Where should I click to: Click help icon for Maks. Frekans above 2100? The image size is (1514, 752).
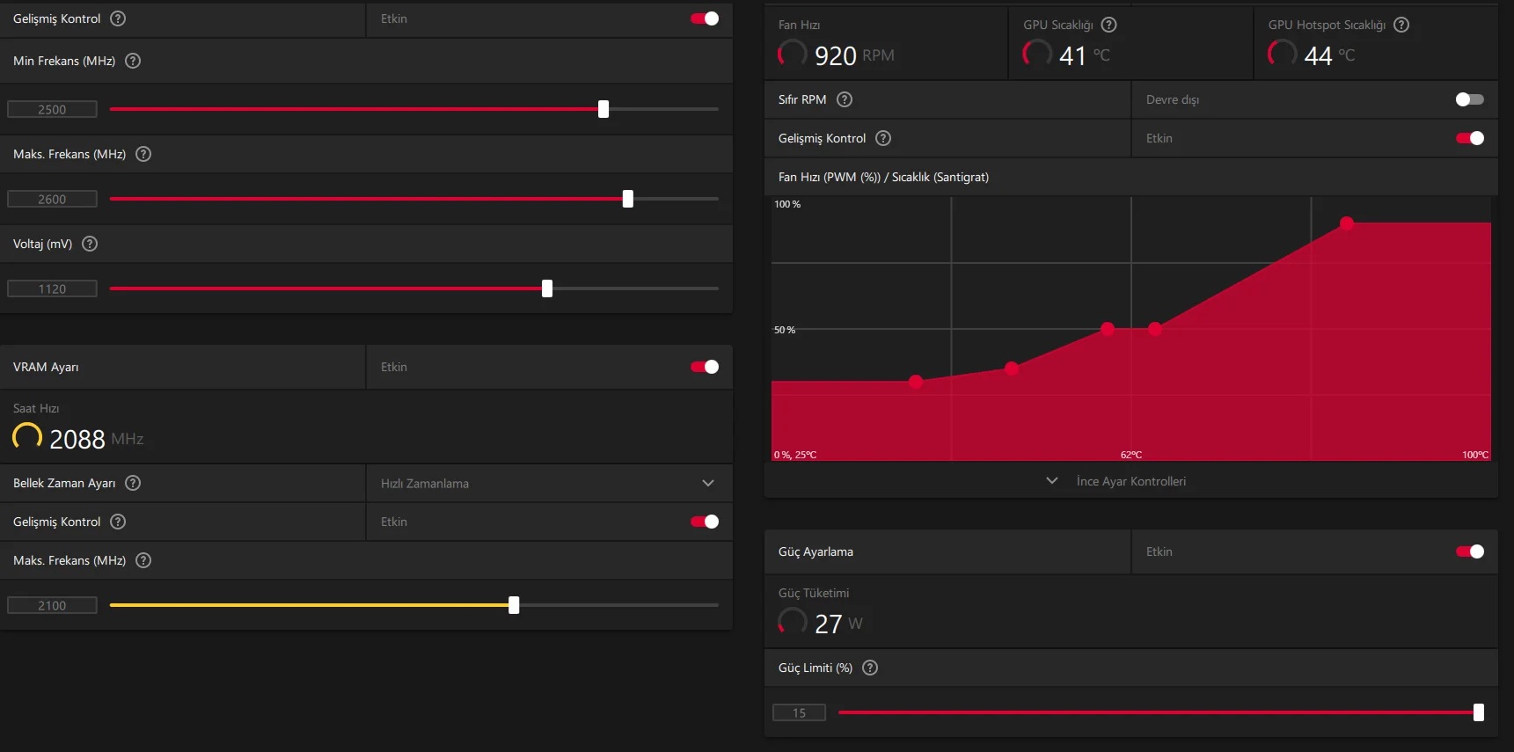coord(143,560)
